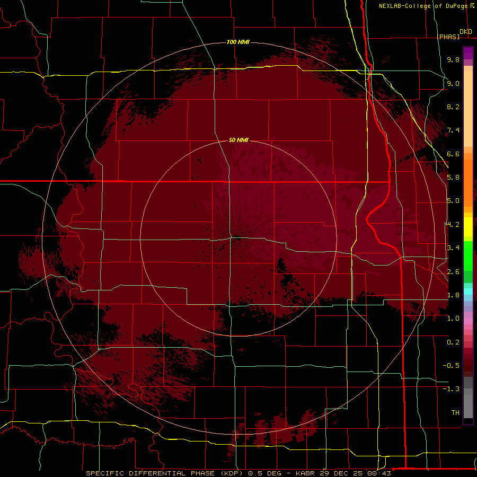This screenshot has width=477, height=477.
Task: Pick the cyan band of the color bar
Action: click(x=468, y=291)
